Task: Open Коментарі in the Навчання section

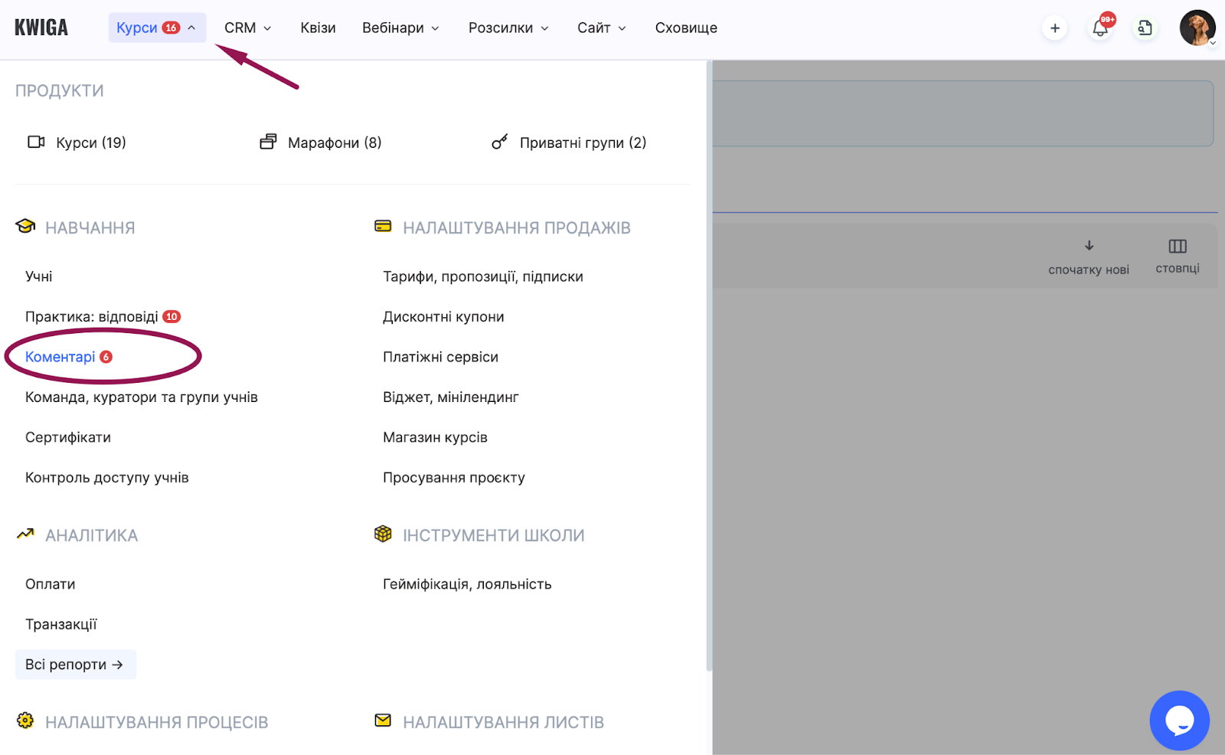Action: click(60, 357)
